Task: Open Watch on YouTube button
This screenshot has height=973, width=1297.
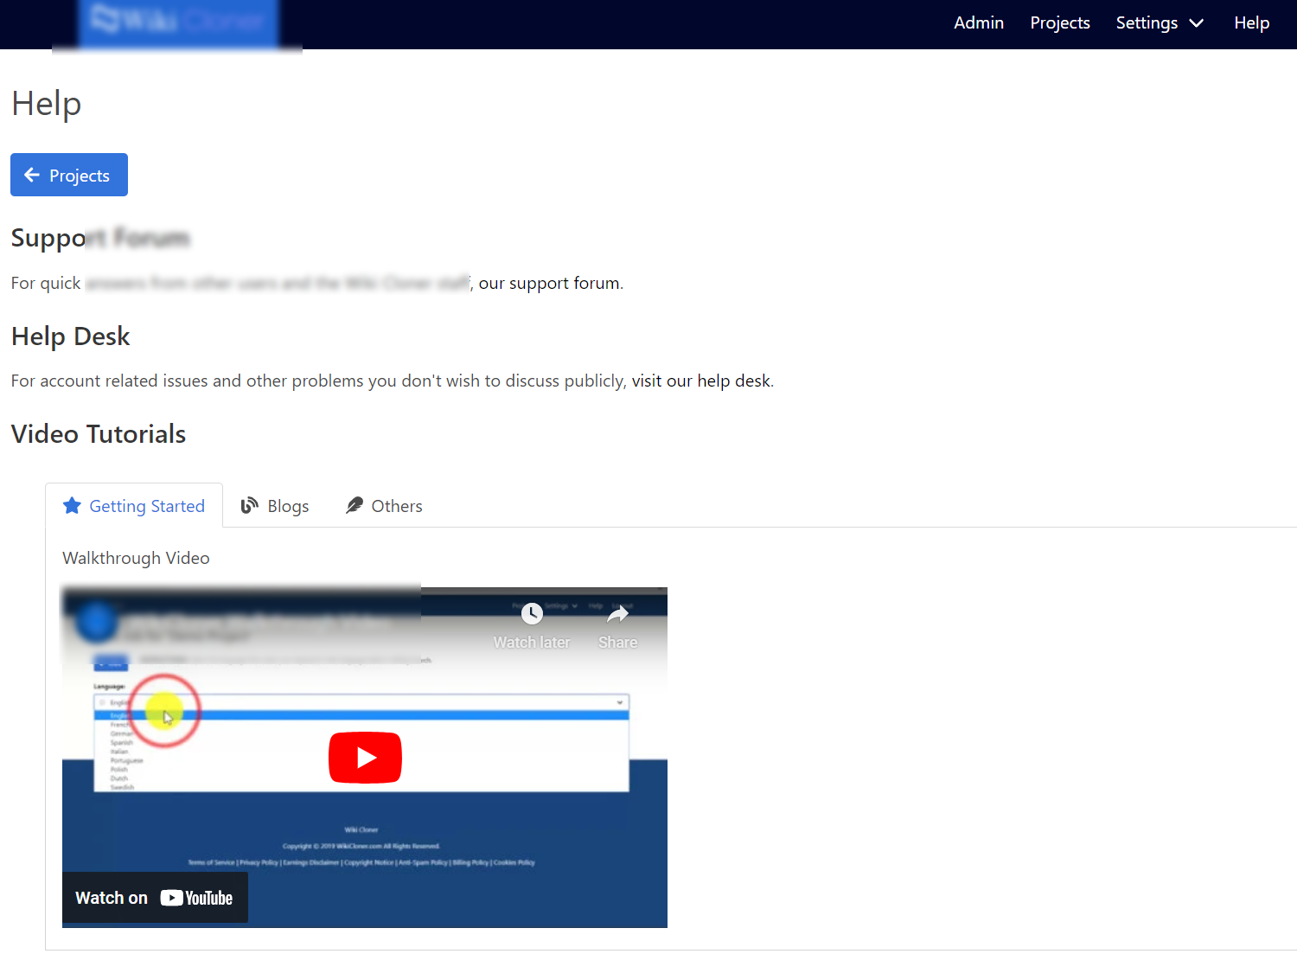Action: point(155,898)
